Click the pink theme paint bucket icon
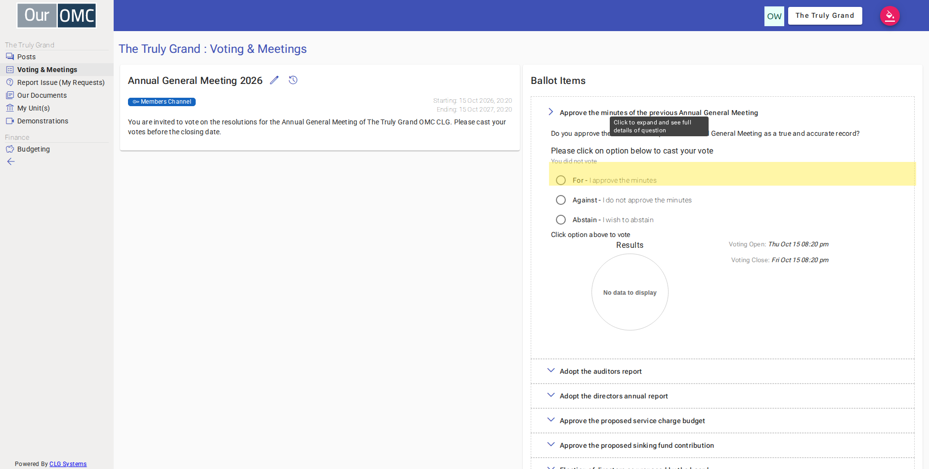Image resolution: width=929 pixels, height=469 pixels. point(889,16)
